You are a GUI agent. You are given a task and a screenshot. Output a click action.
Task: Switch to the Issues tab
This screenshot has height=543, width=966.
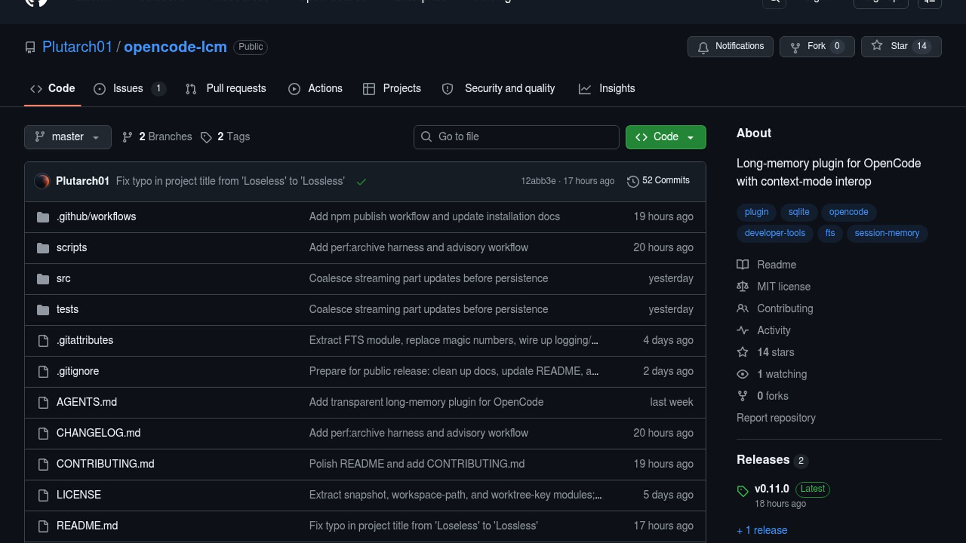click(128, 88)
